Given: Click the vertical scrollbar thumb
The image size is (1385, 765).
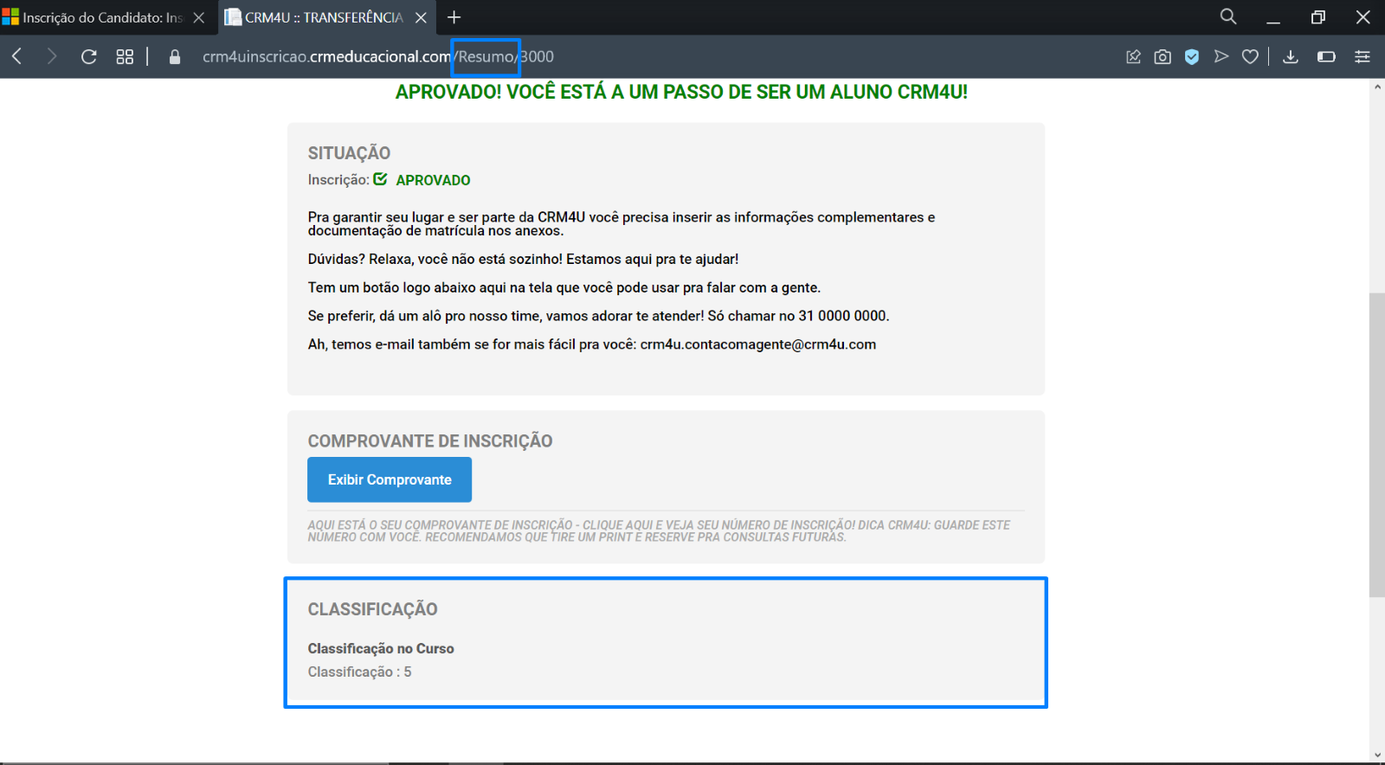Looking at the screenshot, I should coord(1376,445).
